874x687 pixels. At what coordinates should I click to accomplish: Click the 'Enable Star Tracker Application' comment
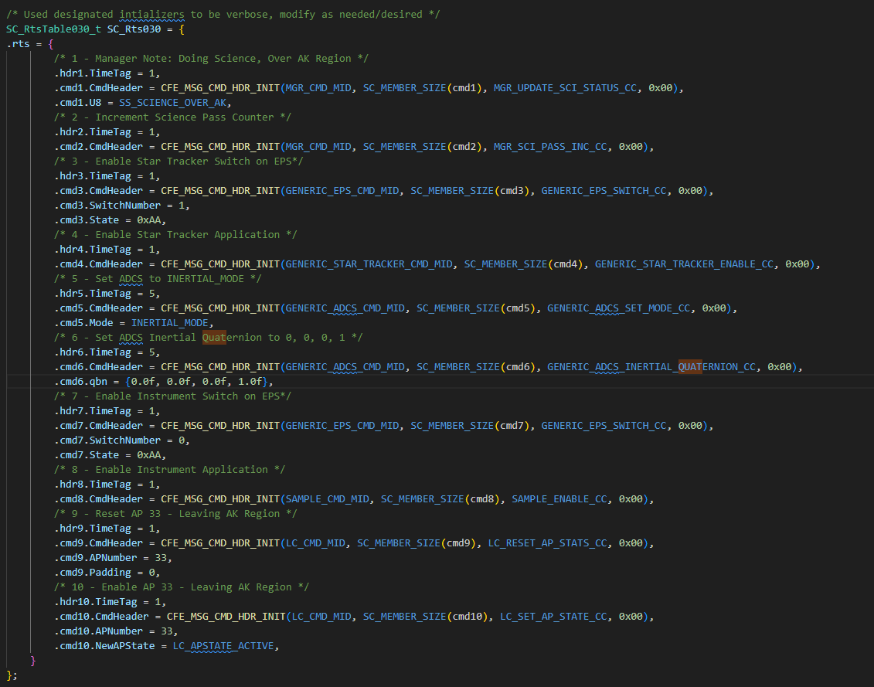coord(175,235)
